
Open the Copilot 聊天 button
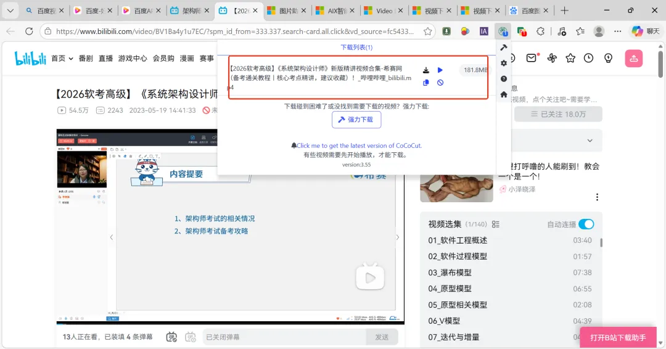pos(645,31)
